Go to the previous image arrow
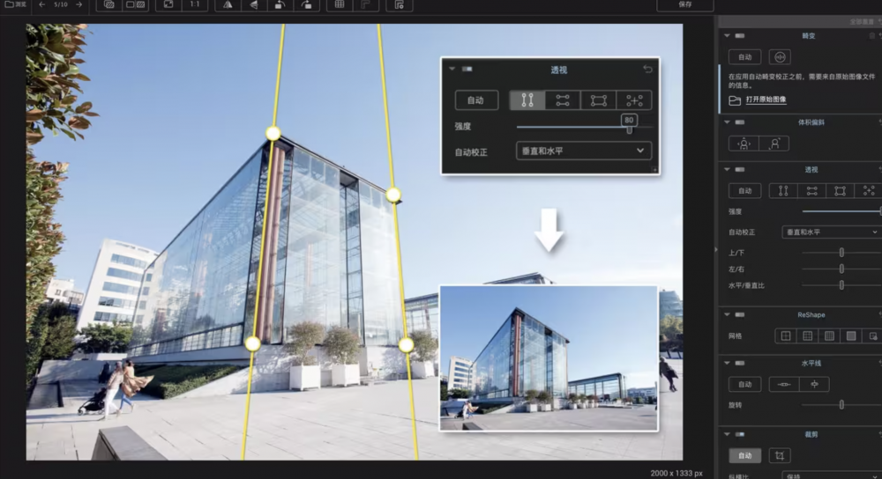 (42, 4)
